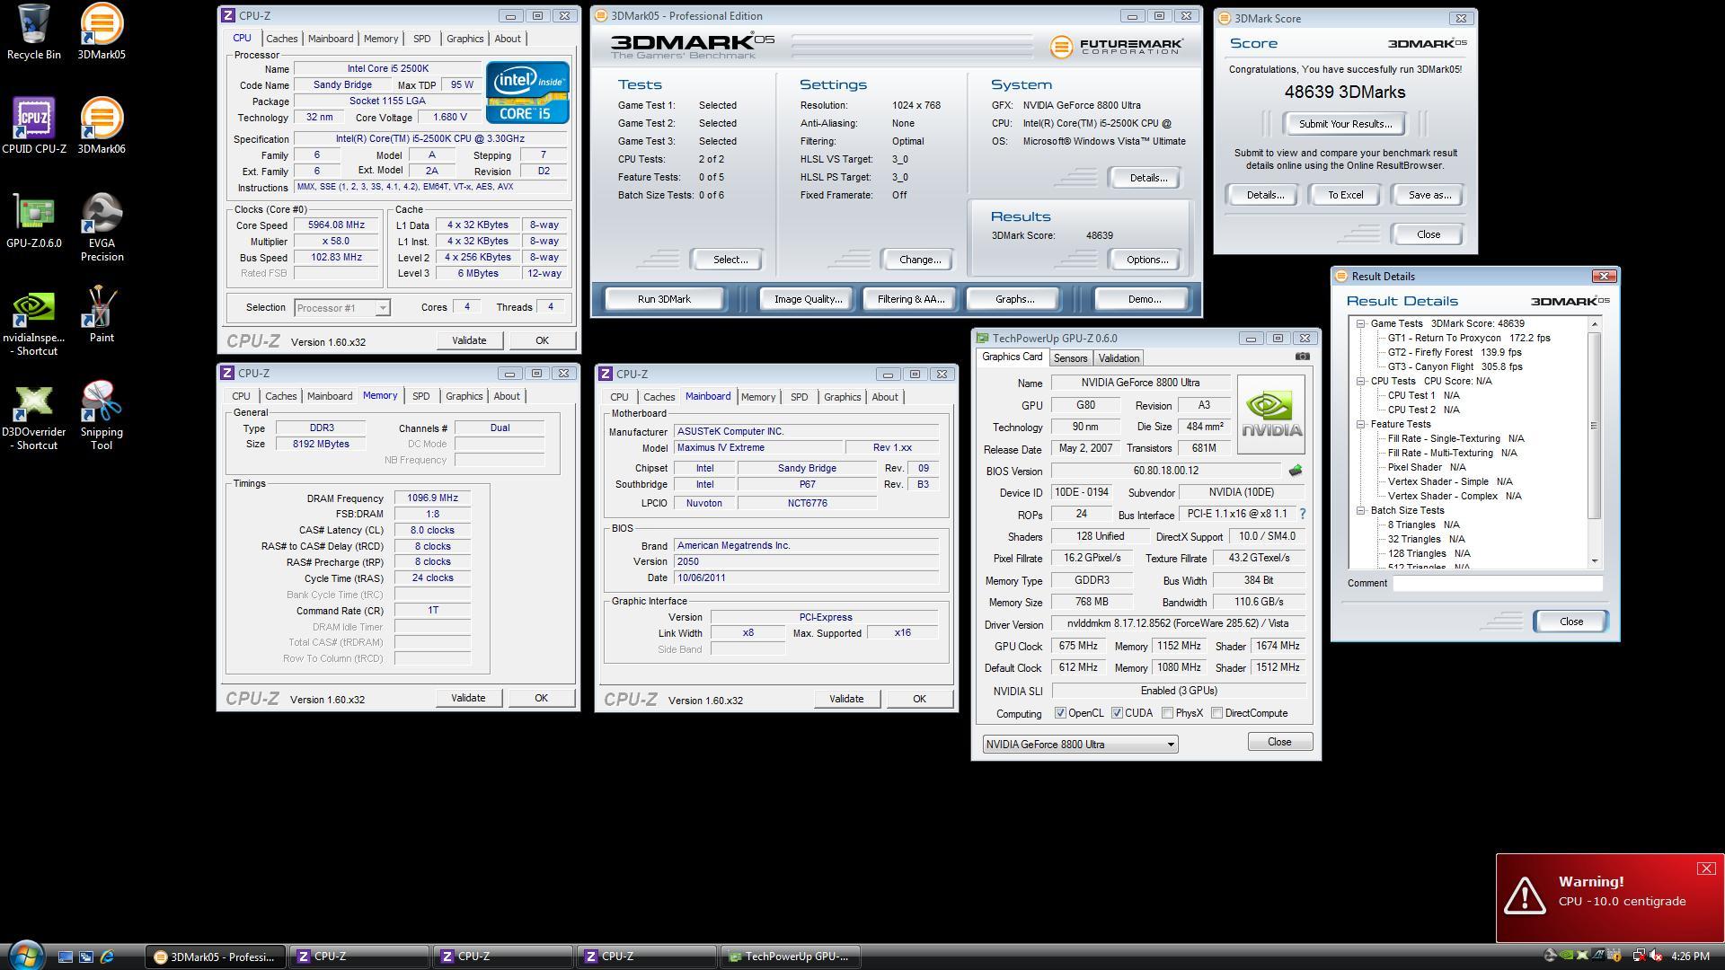The width and height of the screenshot is (1725, 970).
Task: Click the GPU-Z screenshot camera icon
Action: [1302, 357]
